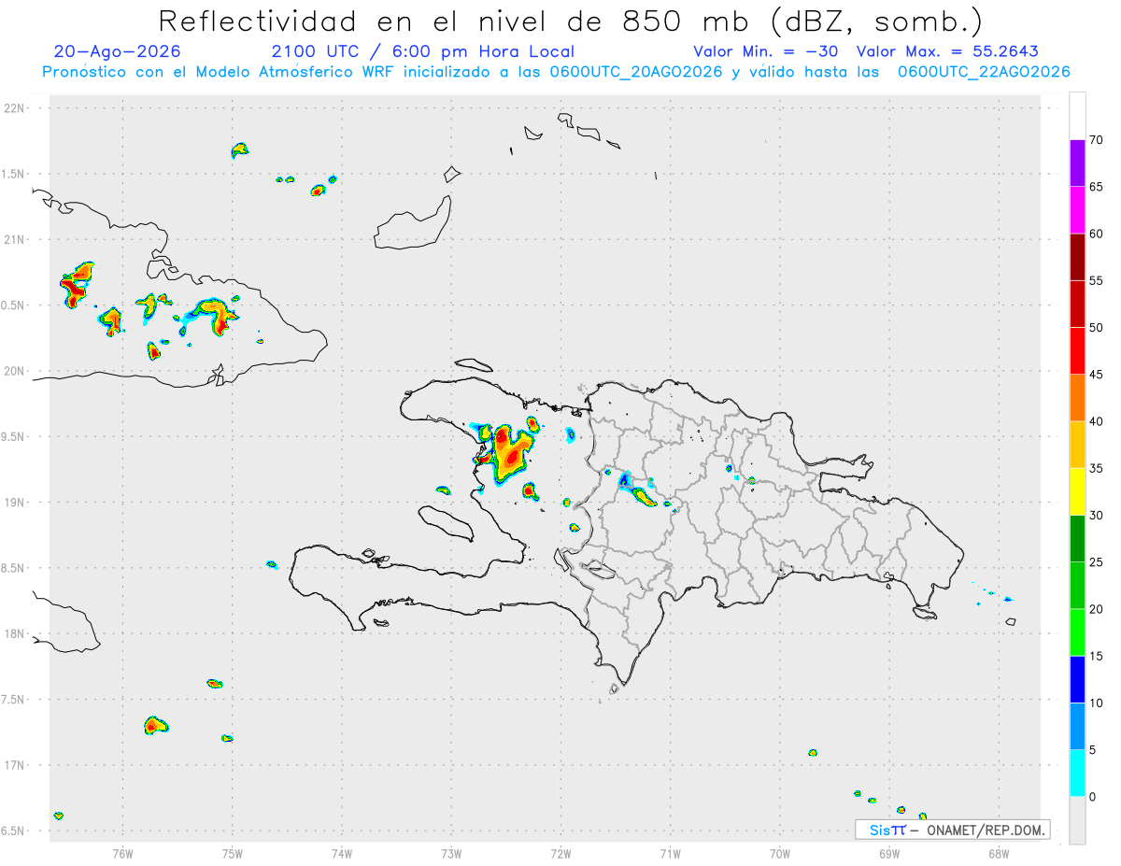
Task: Click the yellow 30–35 dBZ legend band
Action: 1077,491
